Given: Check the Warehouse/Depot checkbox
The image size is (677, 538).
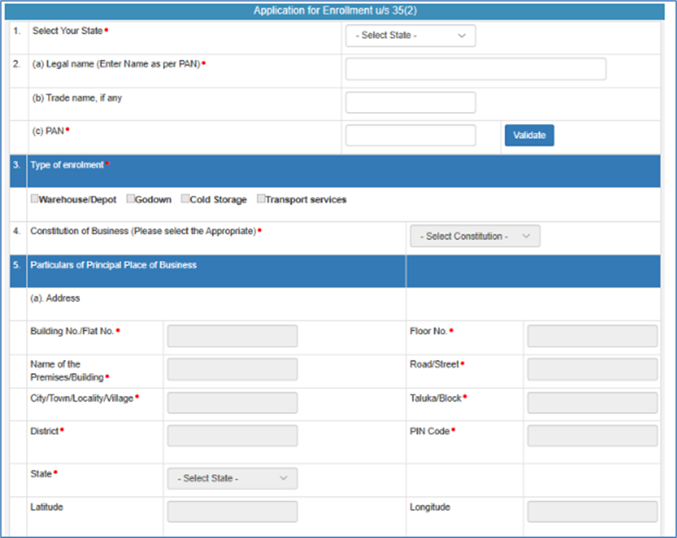Looking at the screenshot, I should (x=35, y=199).
